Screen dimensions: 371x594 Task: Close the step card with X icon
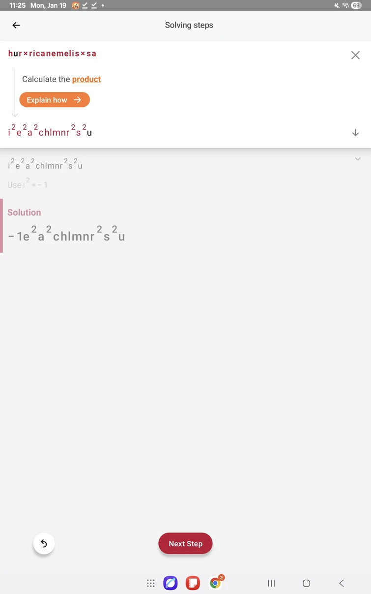tap(355, 55)
